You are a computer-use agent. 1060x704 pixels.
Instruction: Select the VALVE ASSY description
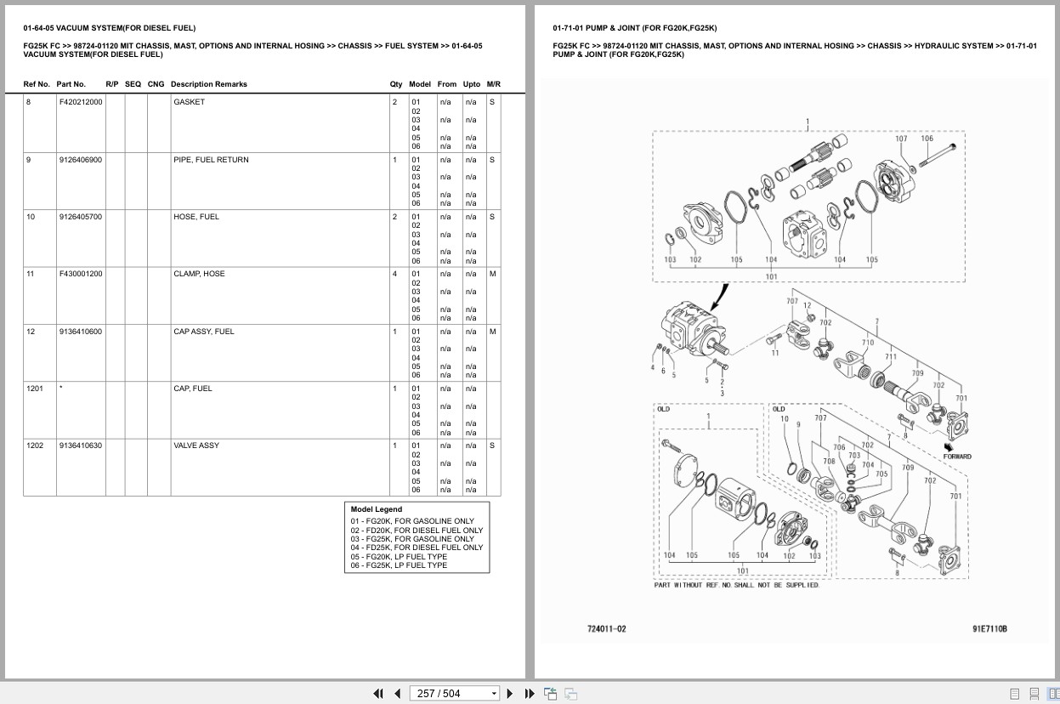click(x=196, y=446)
